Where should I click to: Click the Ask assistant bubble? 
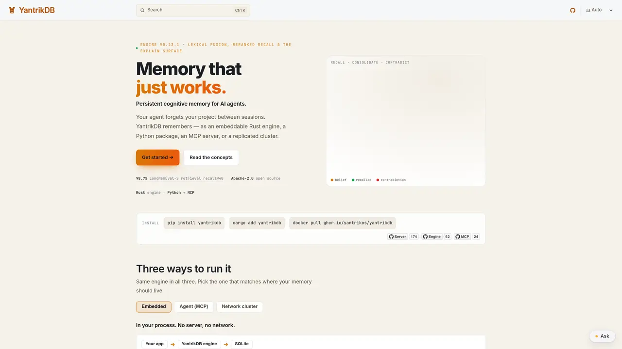(x=602, y=336)
